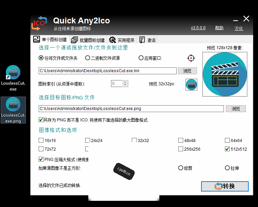Click the source file path field
Screen dimensions: 258x207
108,71
